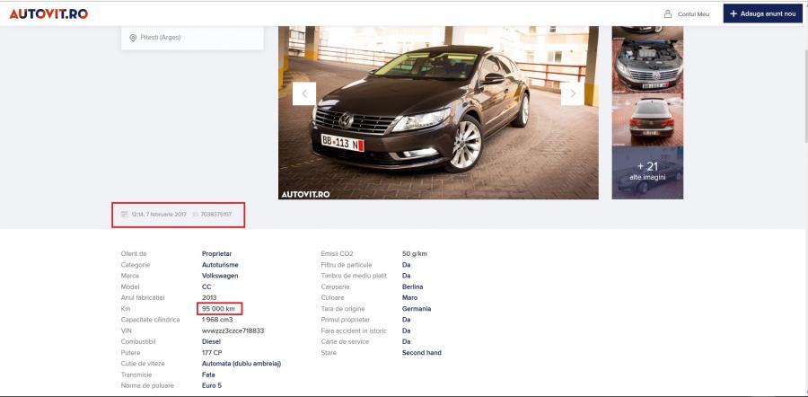
Task: Click the plus icon in Adauga anunt nou
Action: [x=733, y=13]
